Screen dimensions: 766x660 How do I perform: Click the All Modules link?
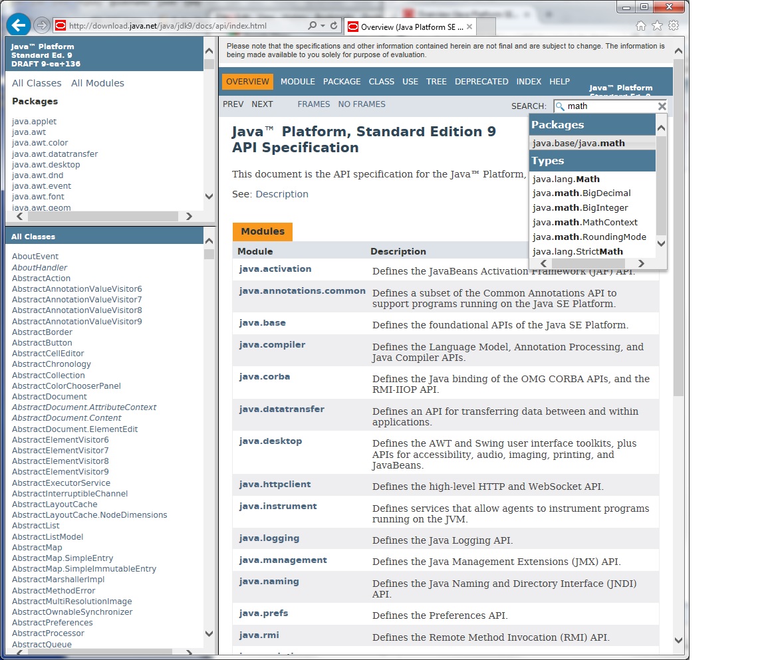[98, 83]
